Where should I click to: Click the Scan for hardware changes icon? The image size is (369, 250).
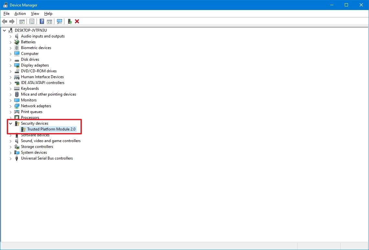pyautogui.click(x=60, y=21)
